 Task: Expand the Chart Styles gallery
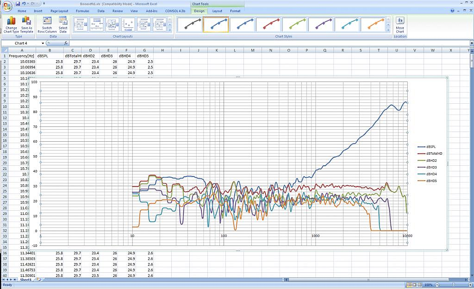pyautogui.click(x=389, y=30)
